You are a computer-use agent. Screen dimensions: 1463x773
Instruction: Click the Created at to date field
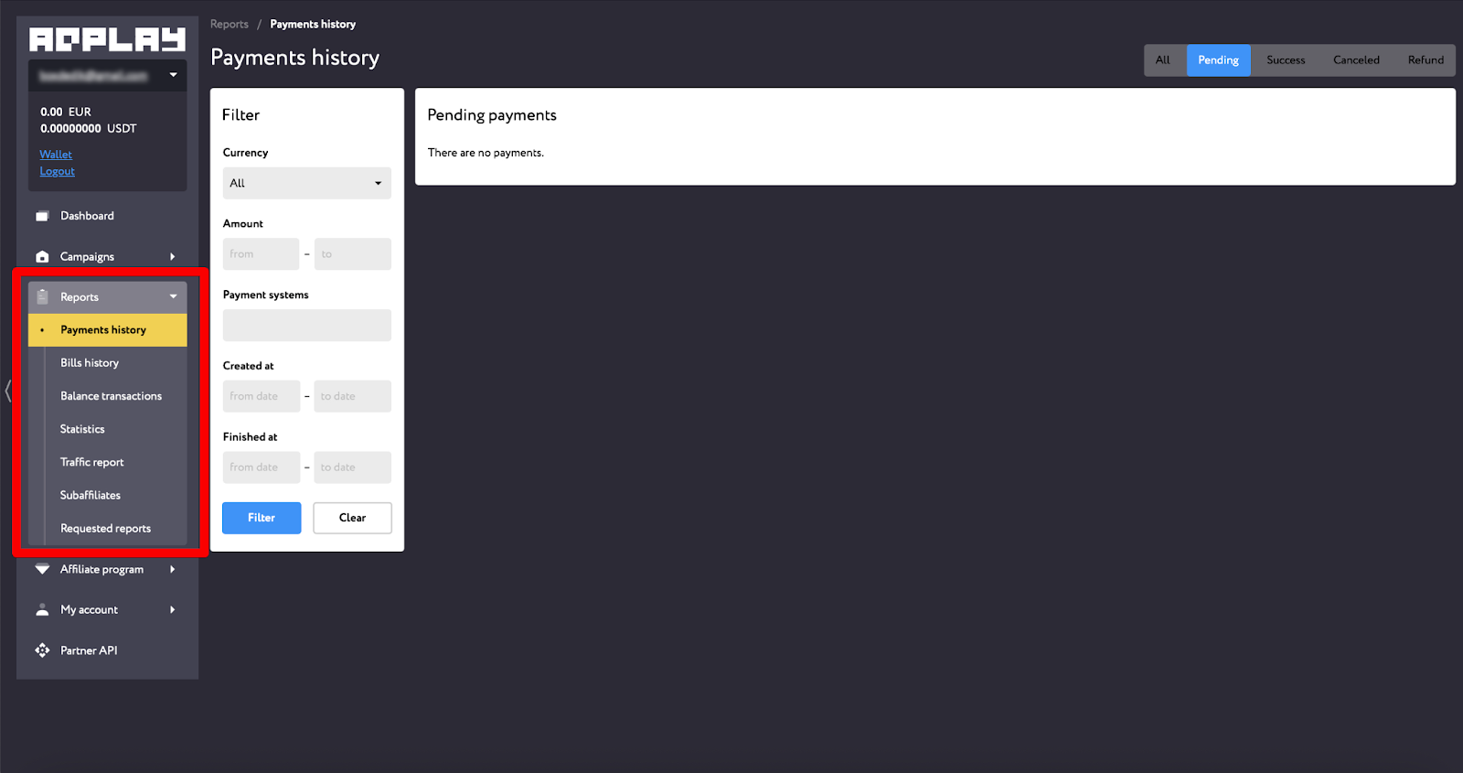pos(353,396)
